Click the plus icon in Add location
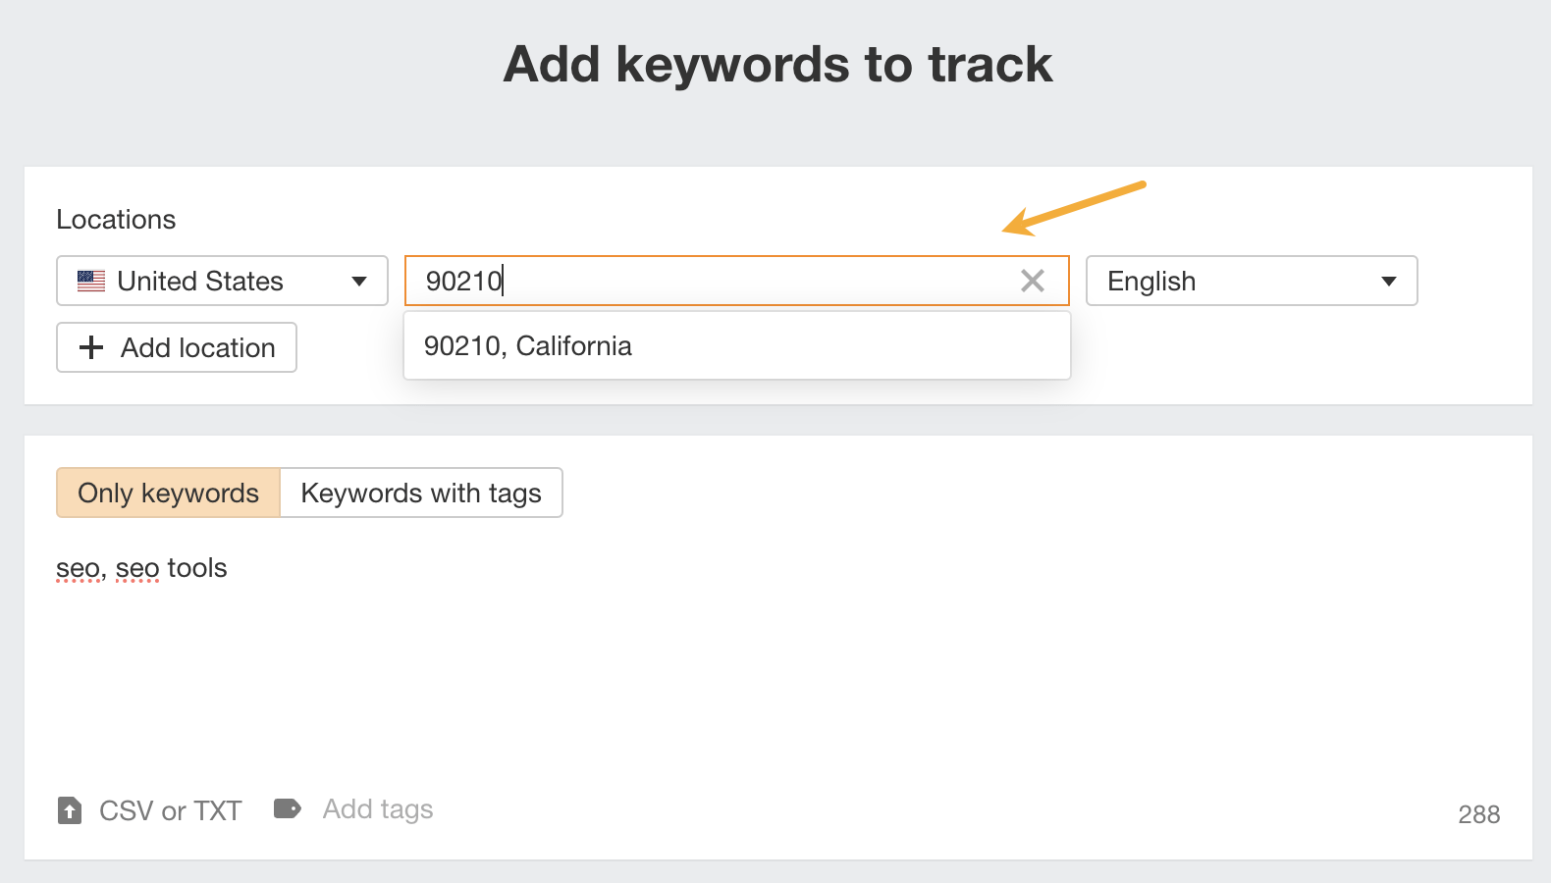Viewport: 1551px width, 883px height. (91, 347)
